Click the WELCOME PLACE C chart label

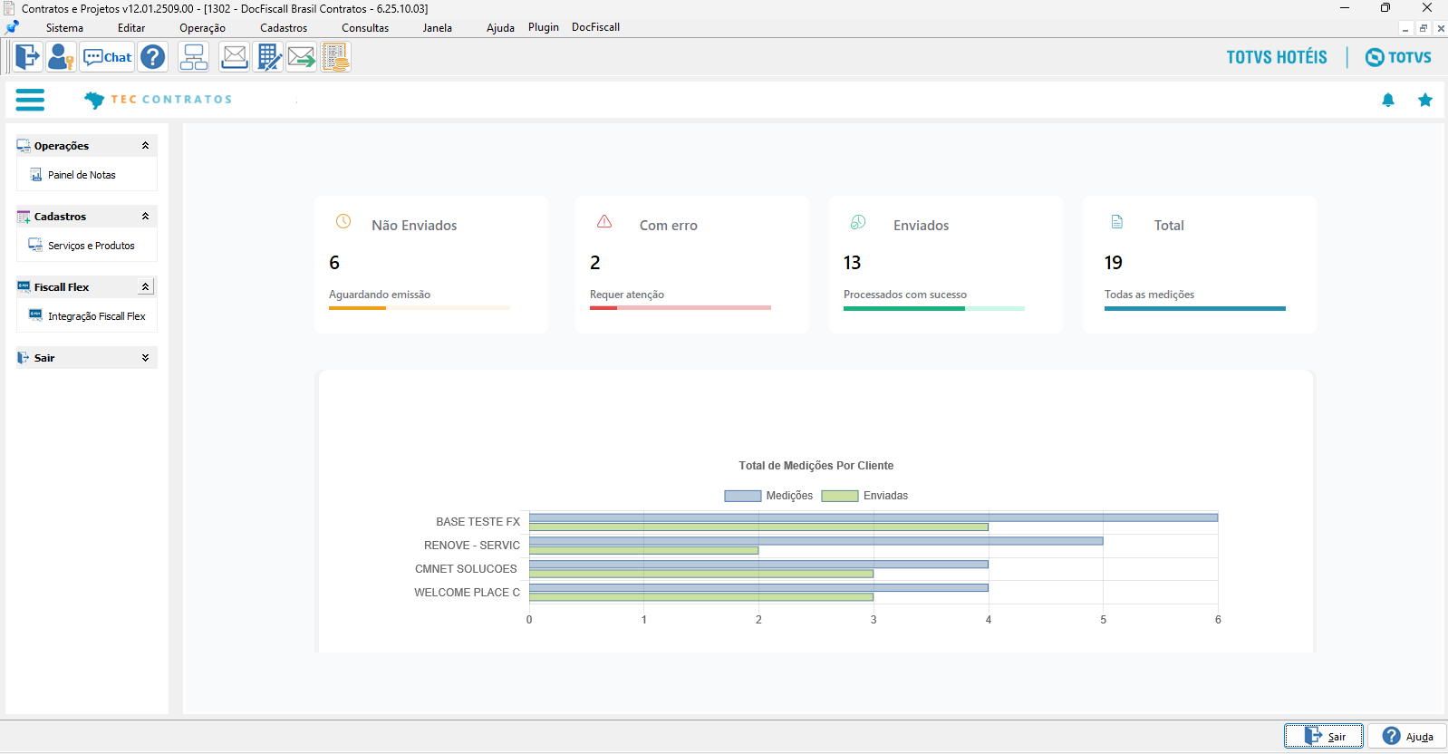(x=468, y=593)
